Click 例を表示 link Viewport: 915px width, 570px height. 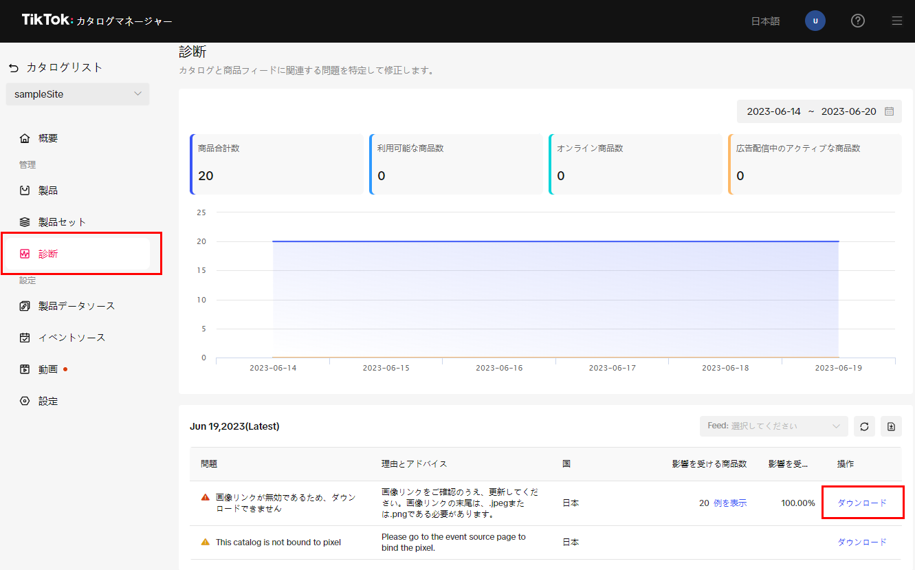click(x=730, y=503)
